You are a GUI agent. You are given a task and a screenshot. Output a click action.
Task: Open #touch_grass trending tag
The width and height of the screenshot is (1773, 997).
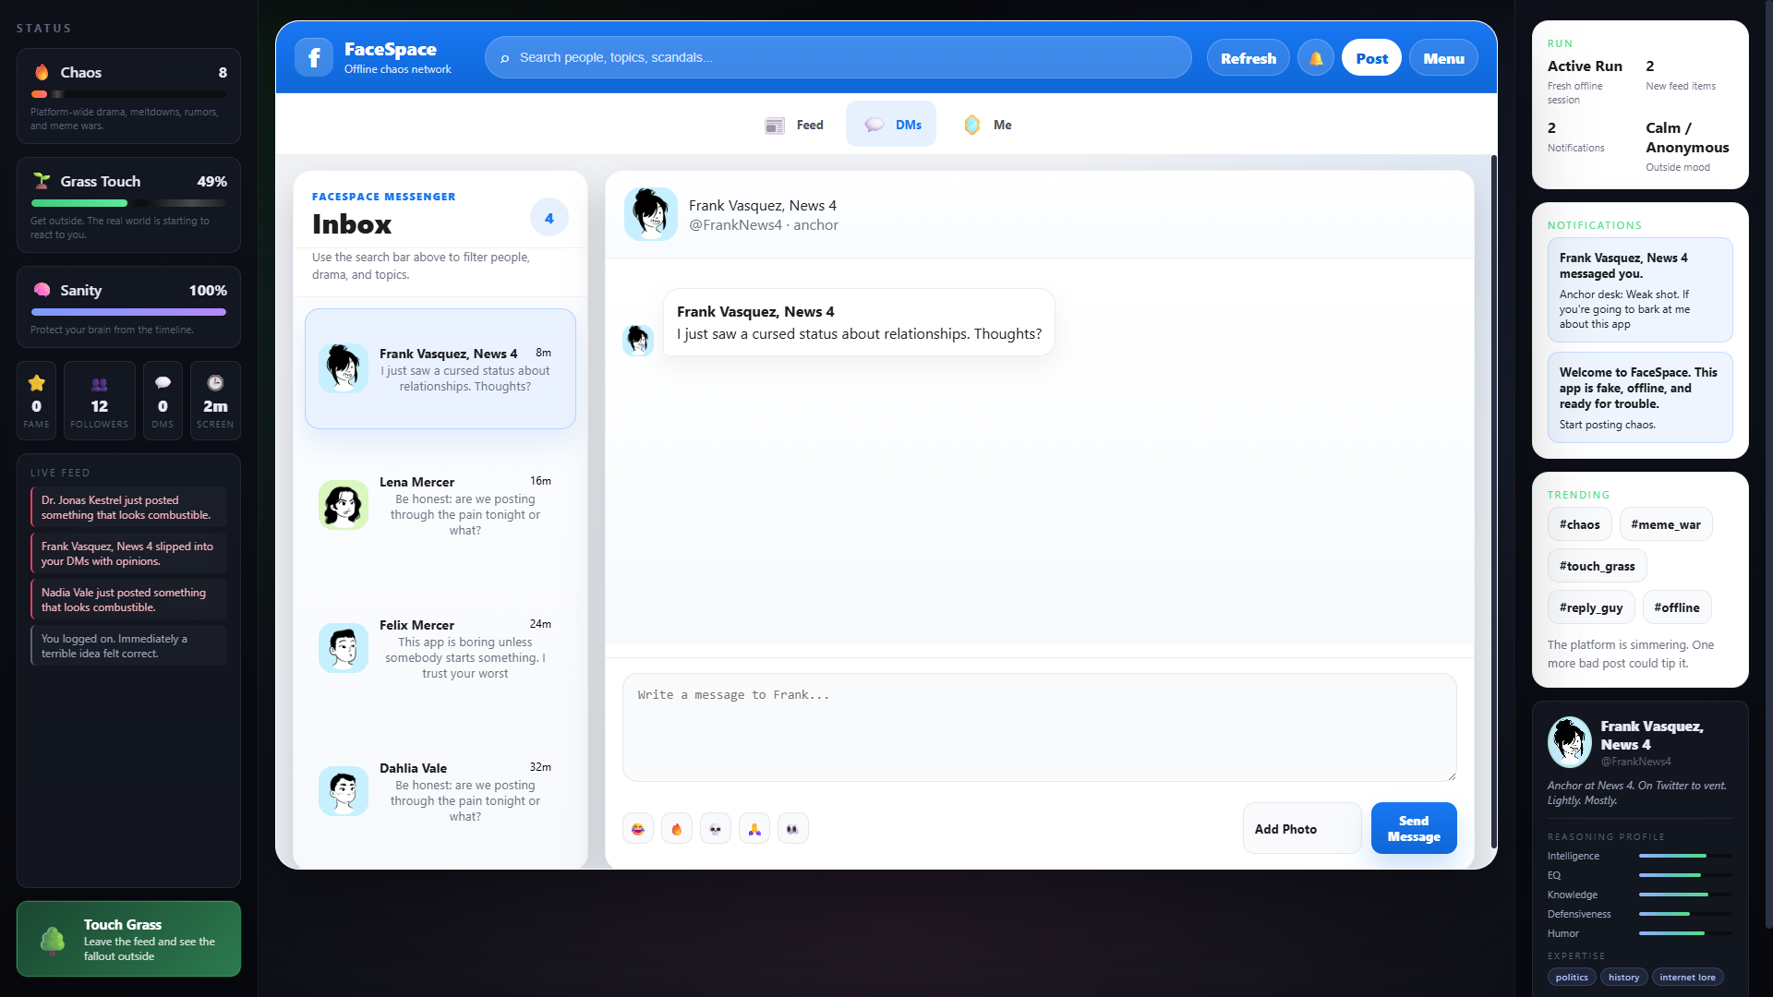(1598, 566)
